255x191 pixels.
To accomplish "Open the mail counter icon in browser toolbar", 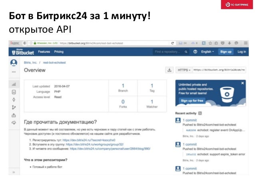I will [x=183, y=43].
